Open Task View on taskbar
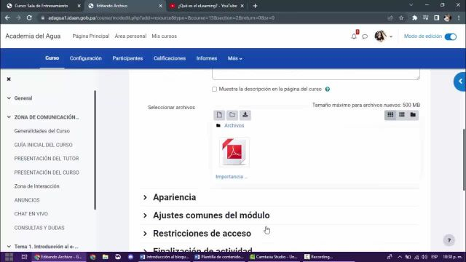 [24, 257]
